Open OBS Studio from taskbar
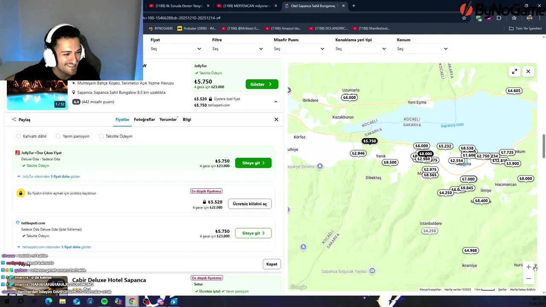Image resolution: width=546 pixels, height=307 pixels. tap(146, 301)
